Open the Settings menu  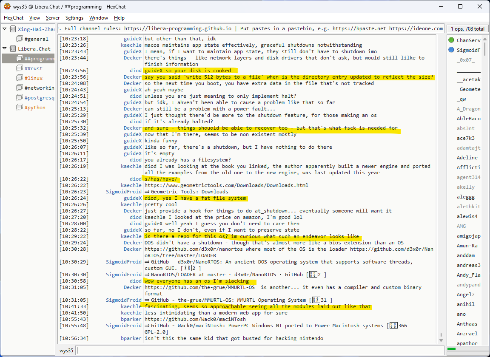tap(74, 18)
